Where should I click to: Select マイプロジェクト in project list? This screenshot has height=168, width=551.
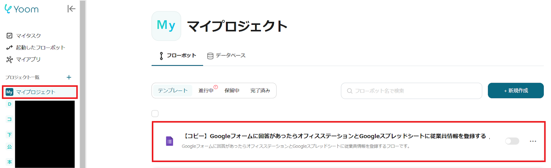[x=40, y=92]
